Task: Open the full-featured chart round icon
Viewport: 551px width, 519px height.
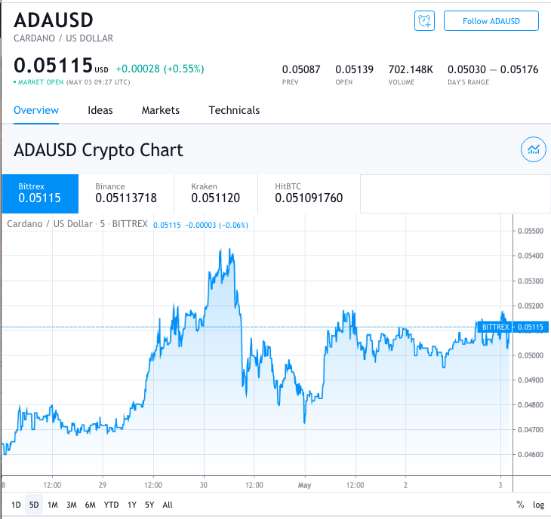Action: (x=533, y=149)
